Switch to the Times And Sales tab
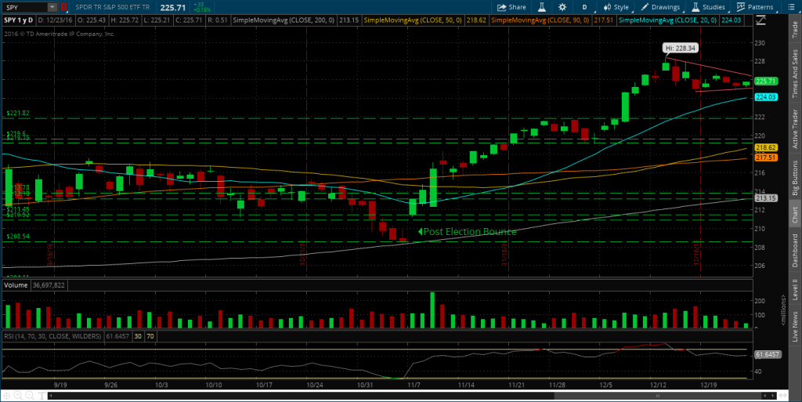 [795, 73]
